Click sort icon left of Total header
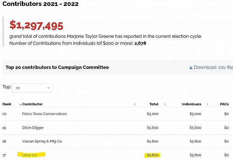The height and width of the screenshot is (160, 233). pos(134,104)
